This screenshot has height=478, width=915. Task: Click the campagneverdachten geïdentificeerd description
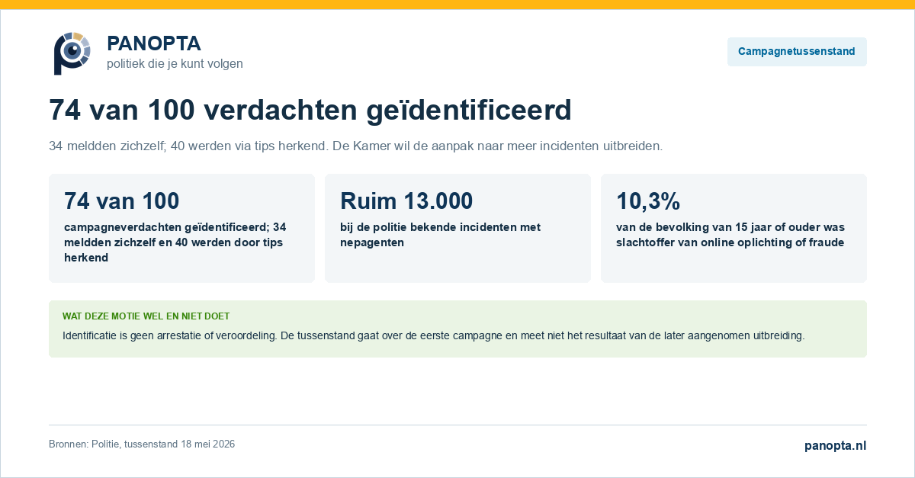click(175, 242)
